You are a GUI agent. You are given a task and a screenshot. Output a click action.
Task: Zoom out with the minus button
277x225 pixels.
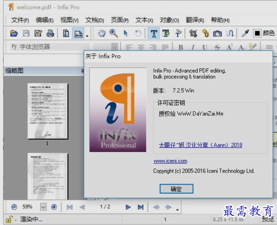click(14, 207)
